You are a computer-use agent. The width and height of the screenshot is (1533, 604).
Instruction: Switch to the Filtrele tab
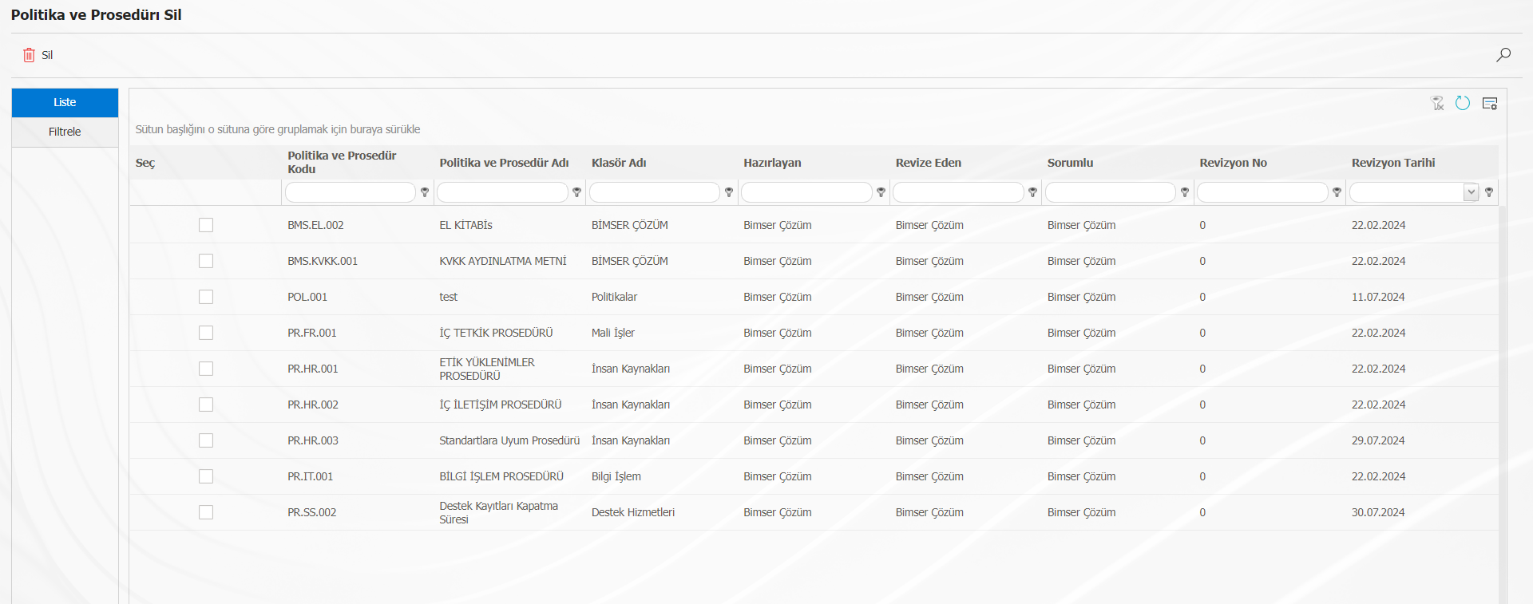(65, 132)
